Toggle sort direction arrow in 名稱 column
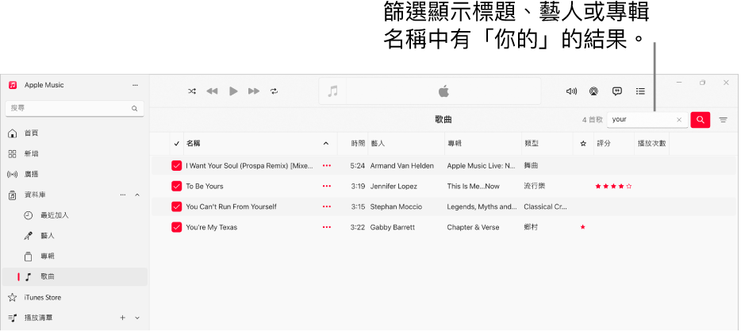The height and width of the screenshot is (332, 741). 326,143
